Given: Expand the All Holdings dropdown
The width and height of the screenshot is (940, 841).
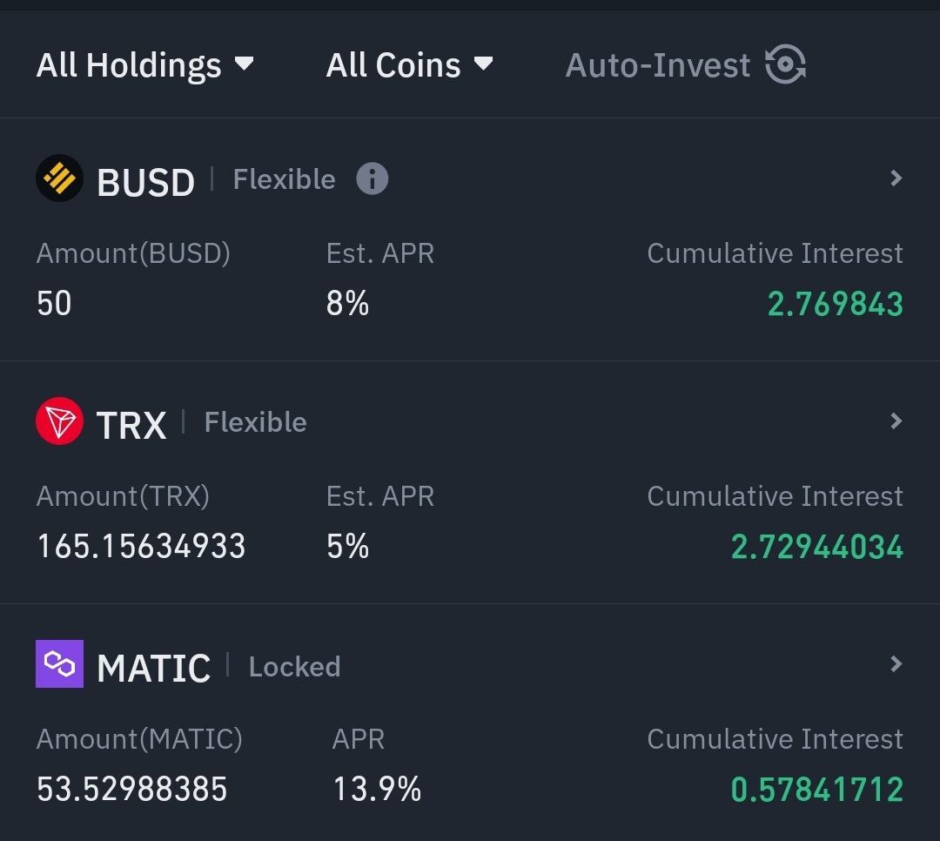Looking at the screenshot, I should pyautogui.click(x=145, y=64).
